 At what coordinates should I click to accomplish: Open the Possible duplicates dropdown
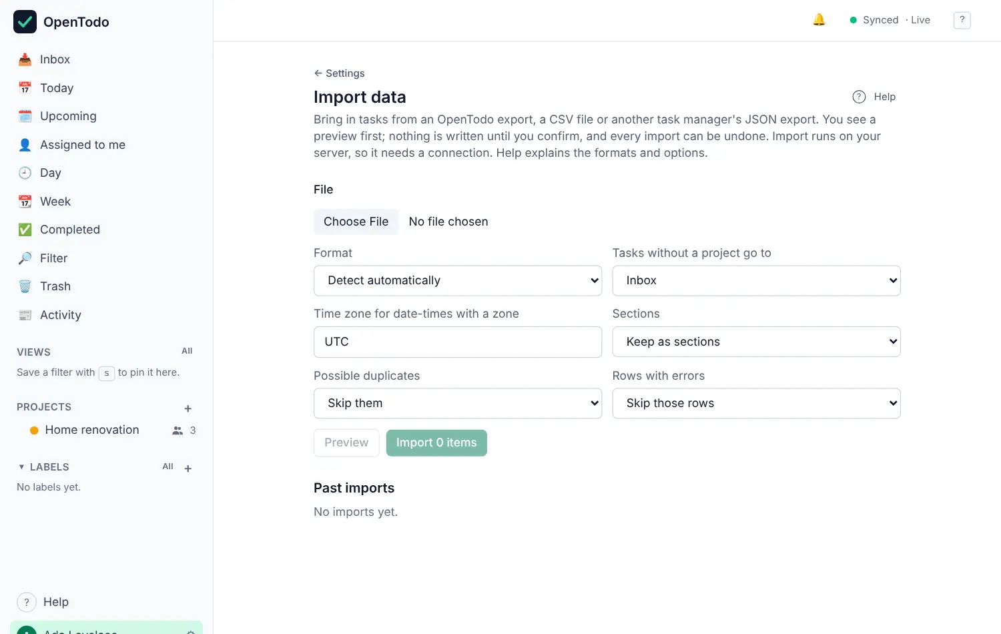(458, 403)
